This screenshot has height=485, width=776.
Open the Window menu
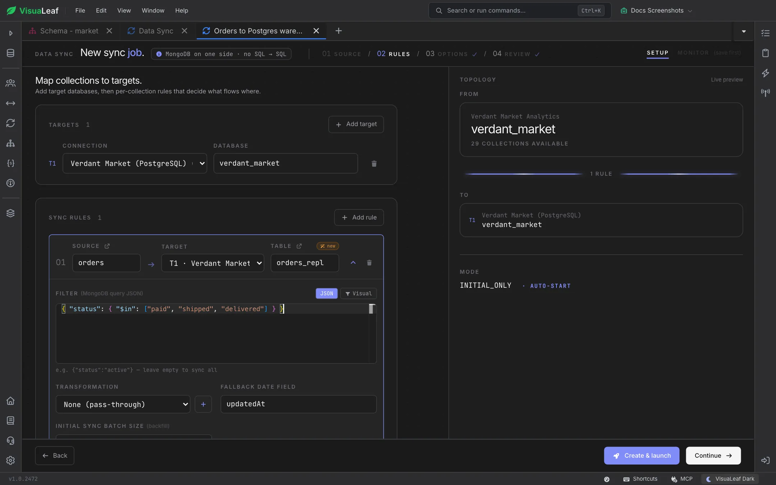point(153,11)
